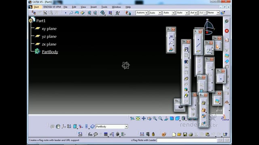Click the Apply Material icon
The height and width of the screenshot is (145, 259).
point(163,134)
